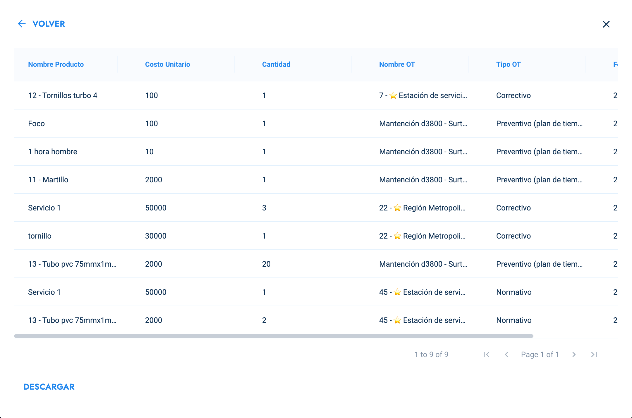Jump to last page with pagination icon
632x418 pixels.
[x=594, y=354]
